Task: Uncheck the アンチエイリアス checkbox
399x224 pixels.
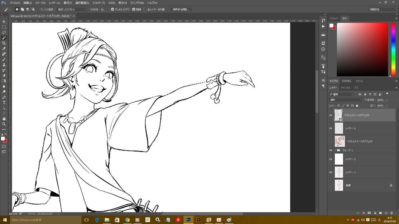Action: point(113,9)
